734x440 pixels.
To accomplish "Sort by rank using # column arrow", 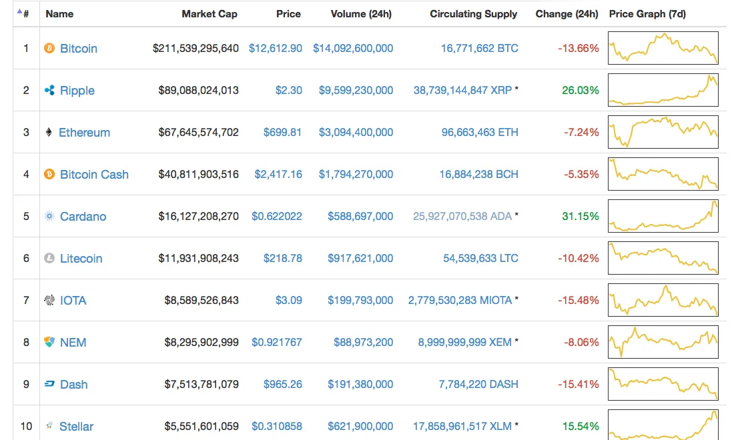I will pyautogui.click(x=19, y=12).
